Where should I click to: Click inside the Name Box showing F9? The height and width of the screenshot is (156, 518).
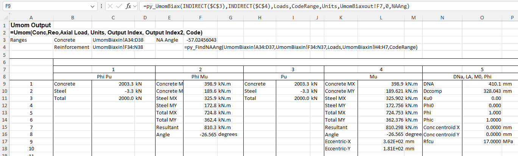point(45,6)
